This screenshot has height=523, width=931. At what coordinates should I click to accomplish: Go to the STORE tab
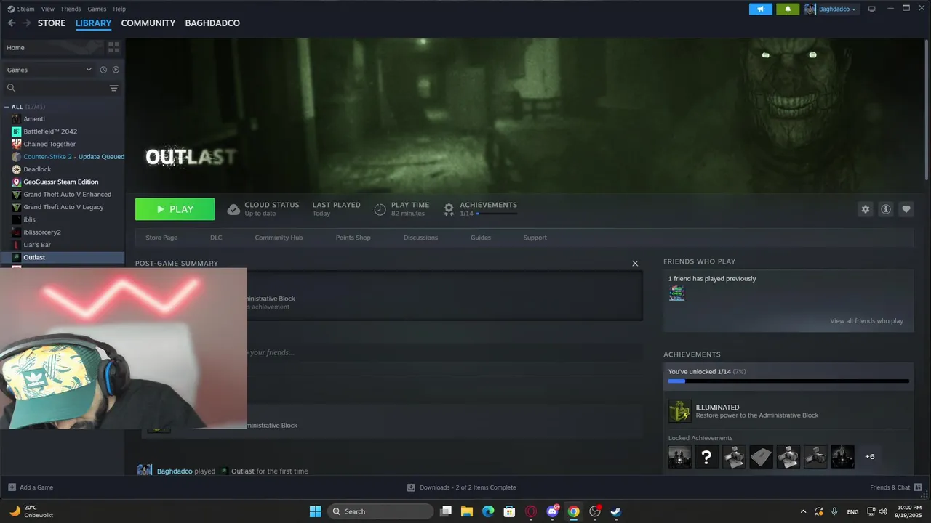coord(52,23)
